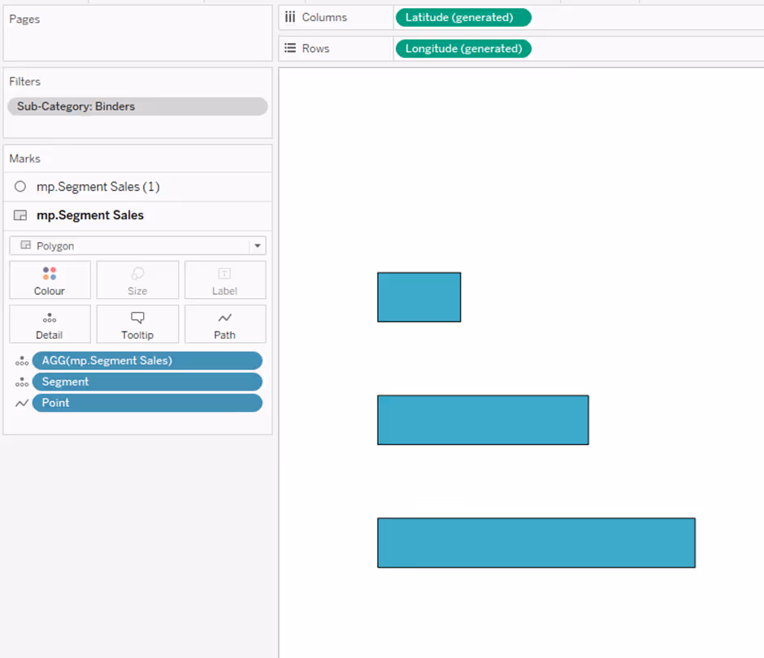Select the bold mp.Segment Sales marks layer
This screenshot has width=764, height=658.
137,215
